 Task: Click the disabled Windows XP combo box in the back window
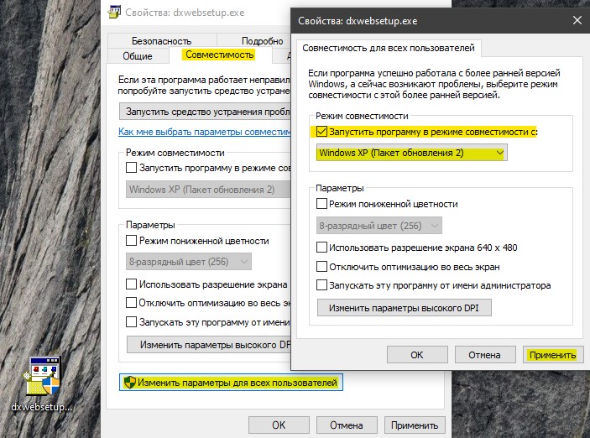pyautogui.click(x=208, y=190)
